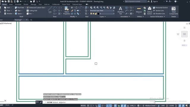Screen dimensions: 190x107
Task: Expand the Layers panel
Action: [x=102, y=17]
